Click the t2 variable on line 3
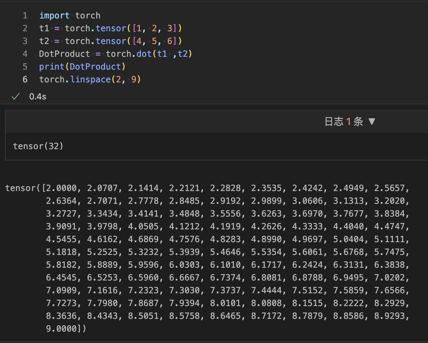The width and height of the screenshot is (428, 343). (x=44, y=41)
